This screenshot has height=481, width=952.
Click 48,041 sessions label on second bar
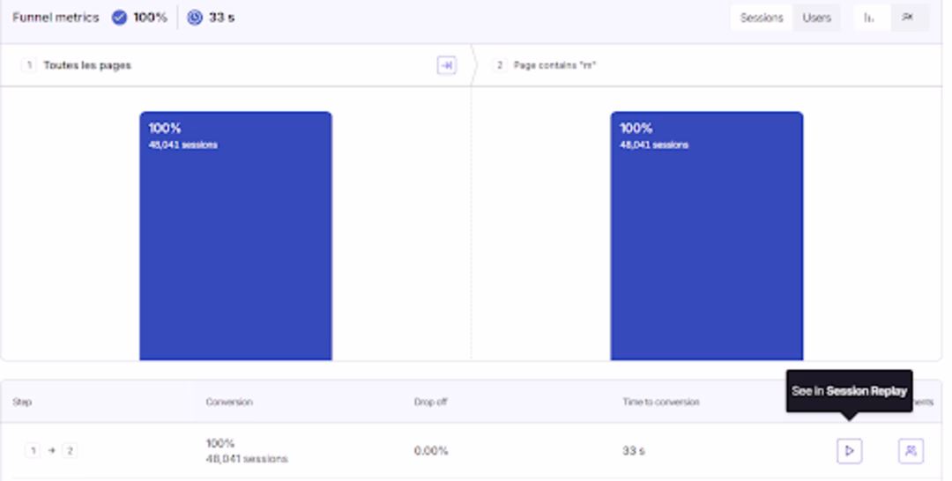point(654,145)
